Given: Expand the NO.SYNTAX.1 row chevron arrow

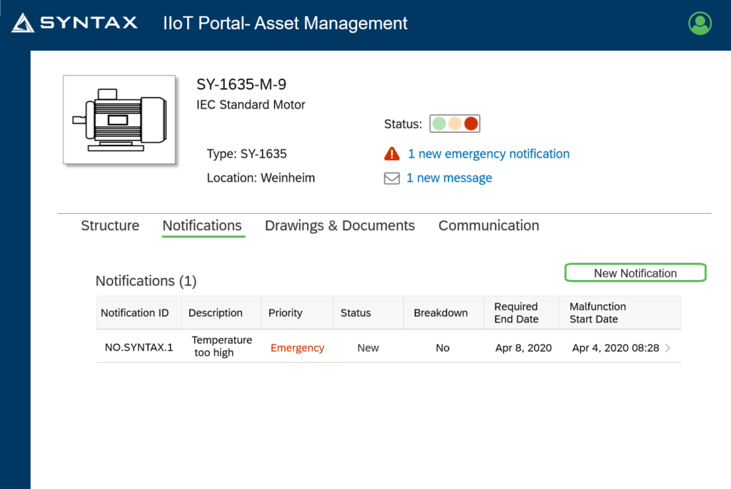Looking at the screenshot, I should [x=667, y=348].
